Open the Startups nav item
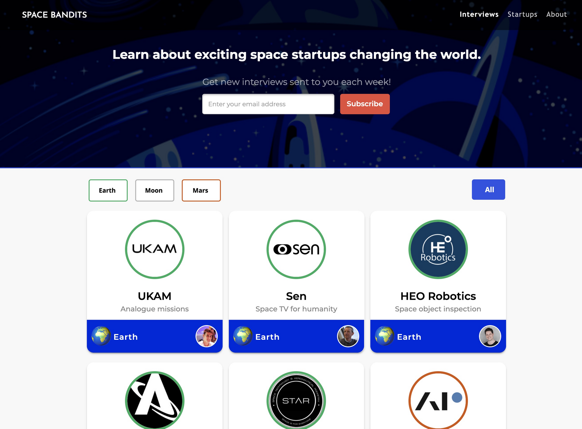The width and height of the screenshot is (582, 429). coord(522,14)
